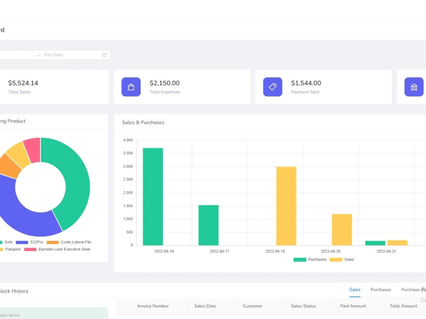Toggle Pampers in the donut chart legend
Viewport: 426px width, 319px height.
(11, 249)
